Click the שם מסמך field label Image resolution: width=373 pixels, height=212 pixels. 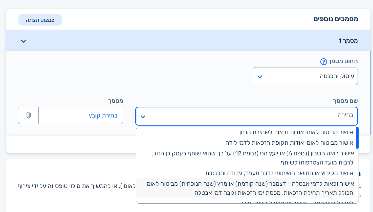[x=345, y=101]
